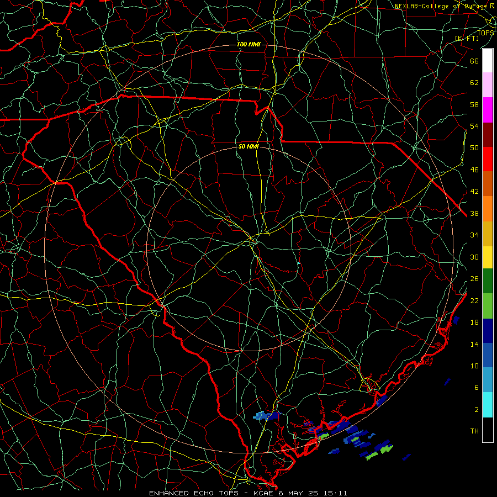The height and width of the screenshot is (497, 497).
Task: Click the legend value 34
Action: tap(474, 235)
